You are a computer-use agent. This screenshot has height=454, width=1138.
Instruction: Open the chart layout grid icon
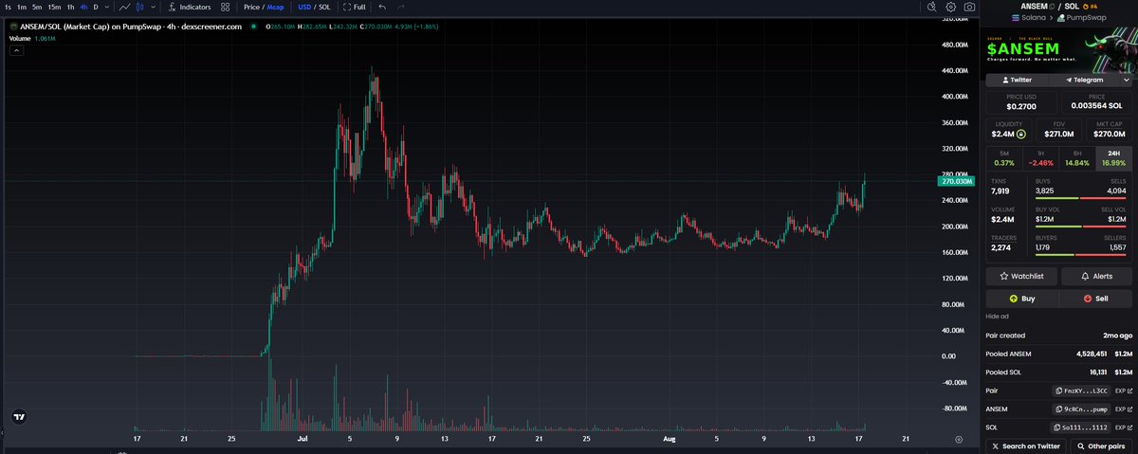click(x=226, y=7)
